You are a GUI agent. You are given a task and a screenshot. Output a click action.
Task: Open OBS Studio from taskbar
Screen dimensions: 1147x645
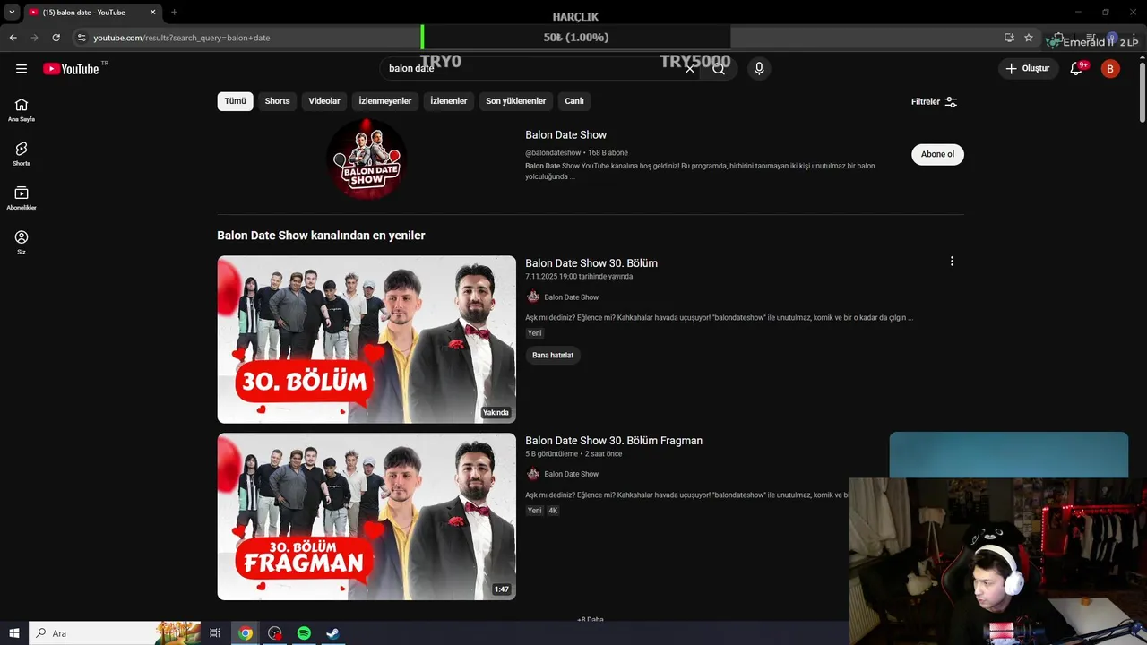coord(275,633)
